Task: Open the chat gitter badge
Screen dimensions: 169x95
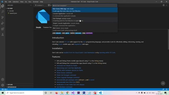Action: 65,33
